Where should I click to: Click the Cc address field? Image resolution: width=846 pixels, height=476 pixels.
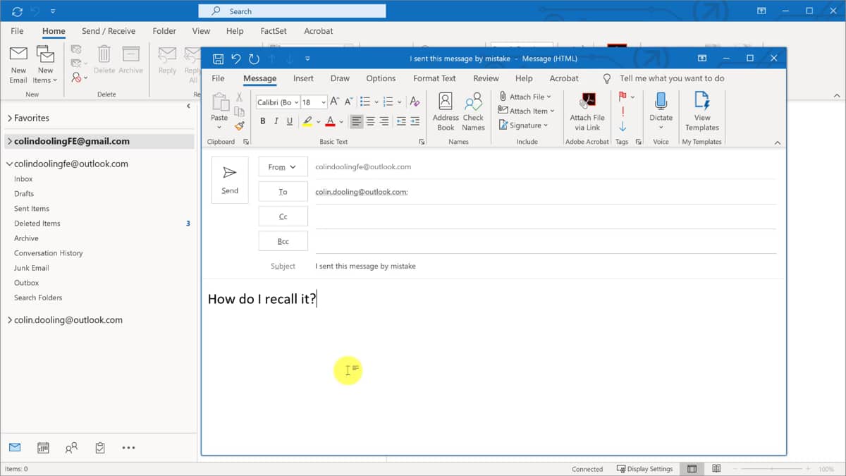545,216
